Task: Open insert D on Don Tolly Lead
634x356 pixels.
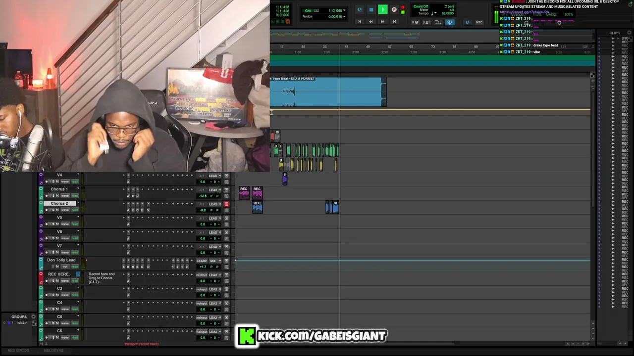Action: (148, 267)
